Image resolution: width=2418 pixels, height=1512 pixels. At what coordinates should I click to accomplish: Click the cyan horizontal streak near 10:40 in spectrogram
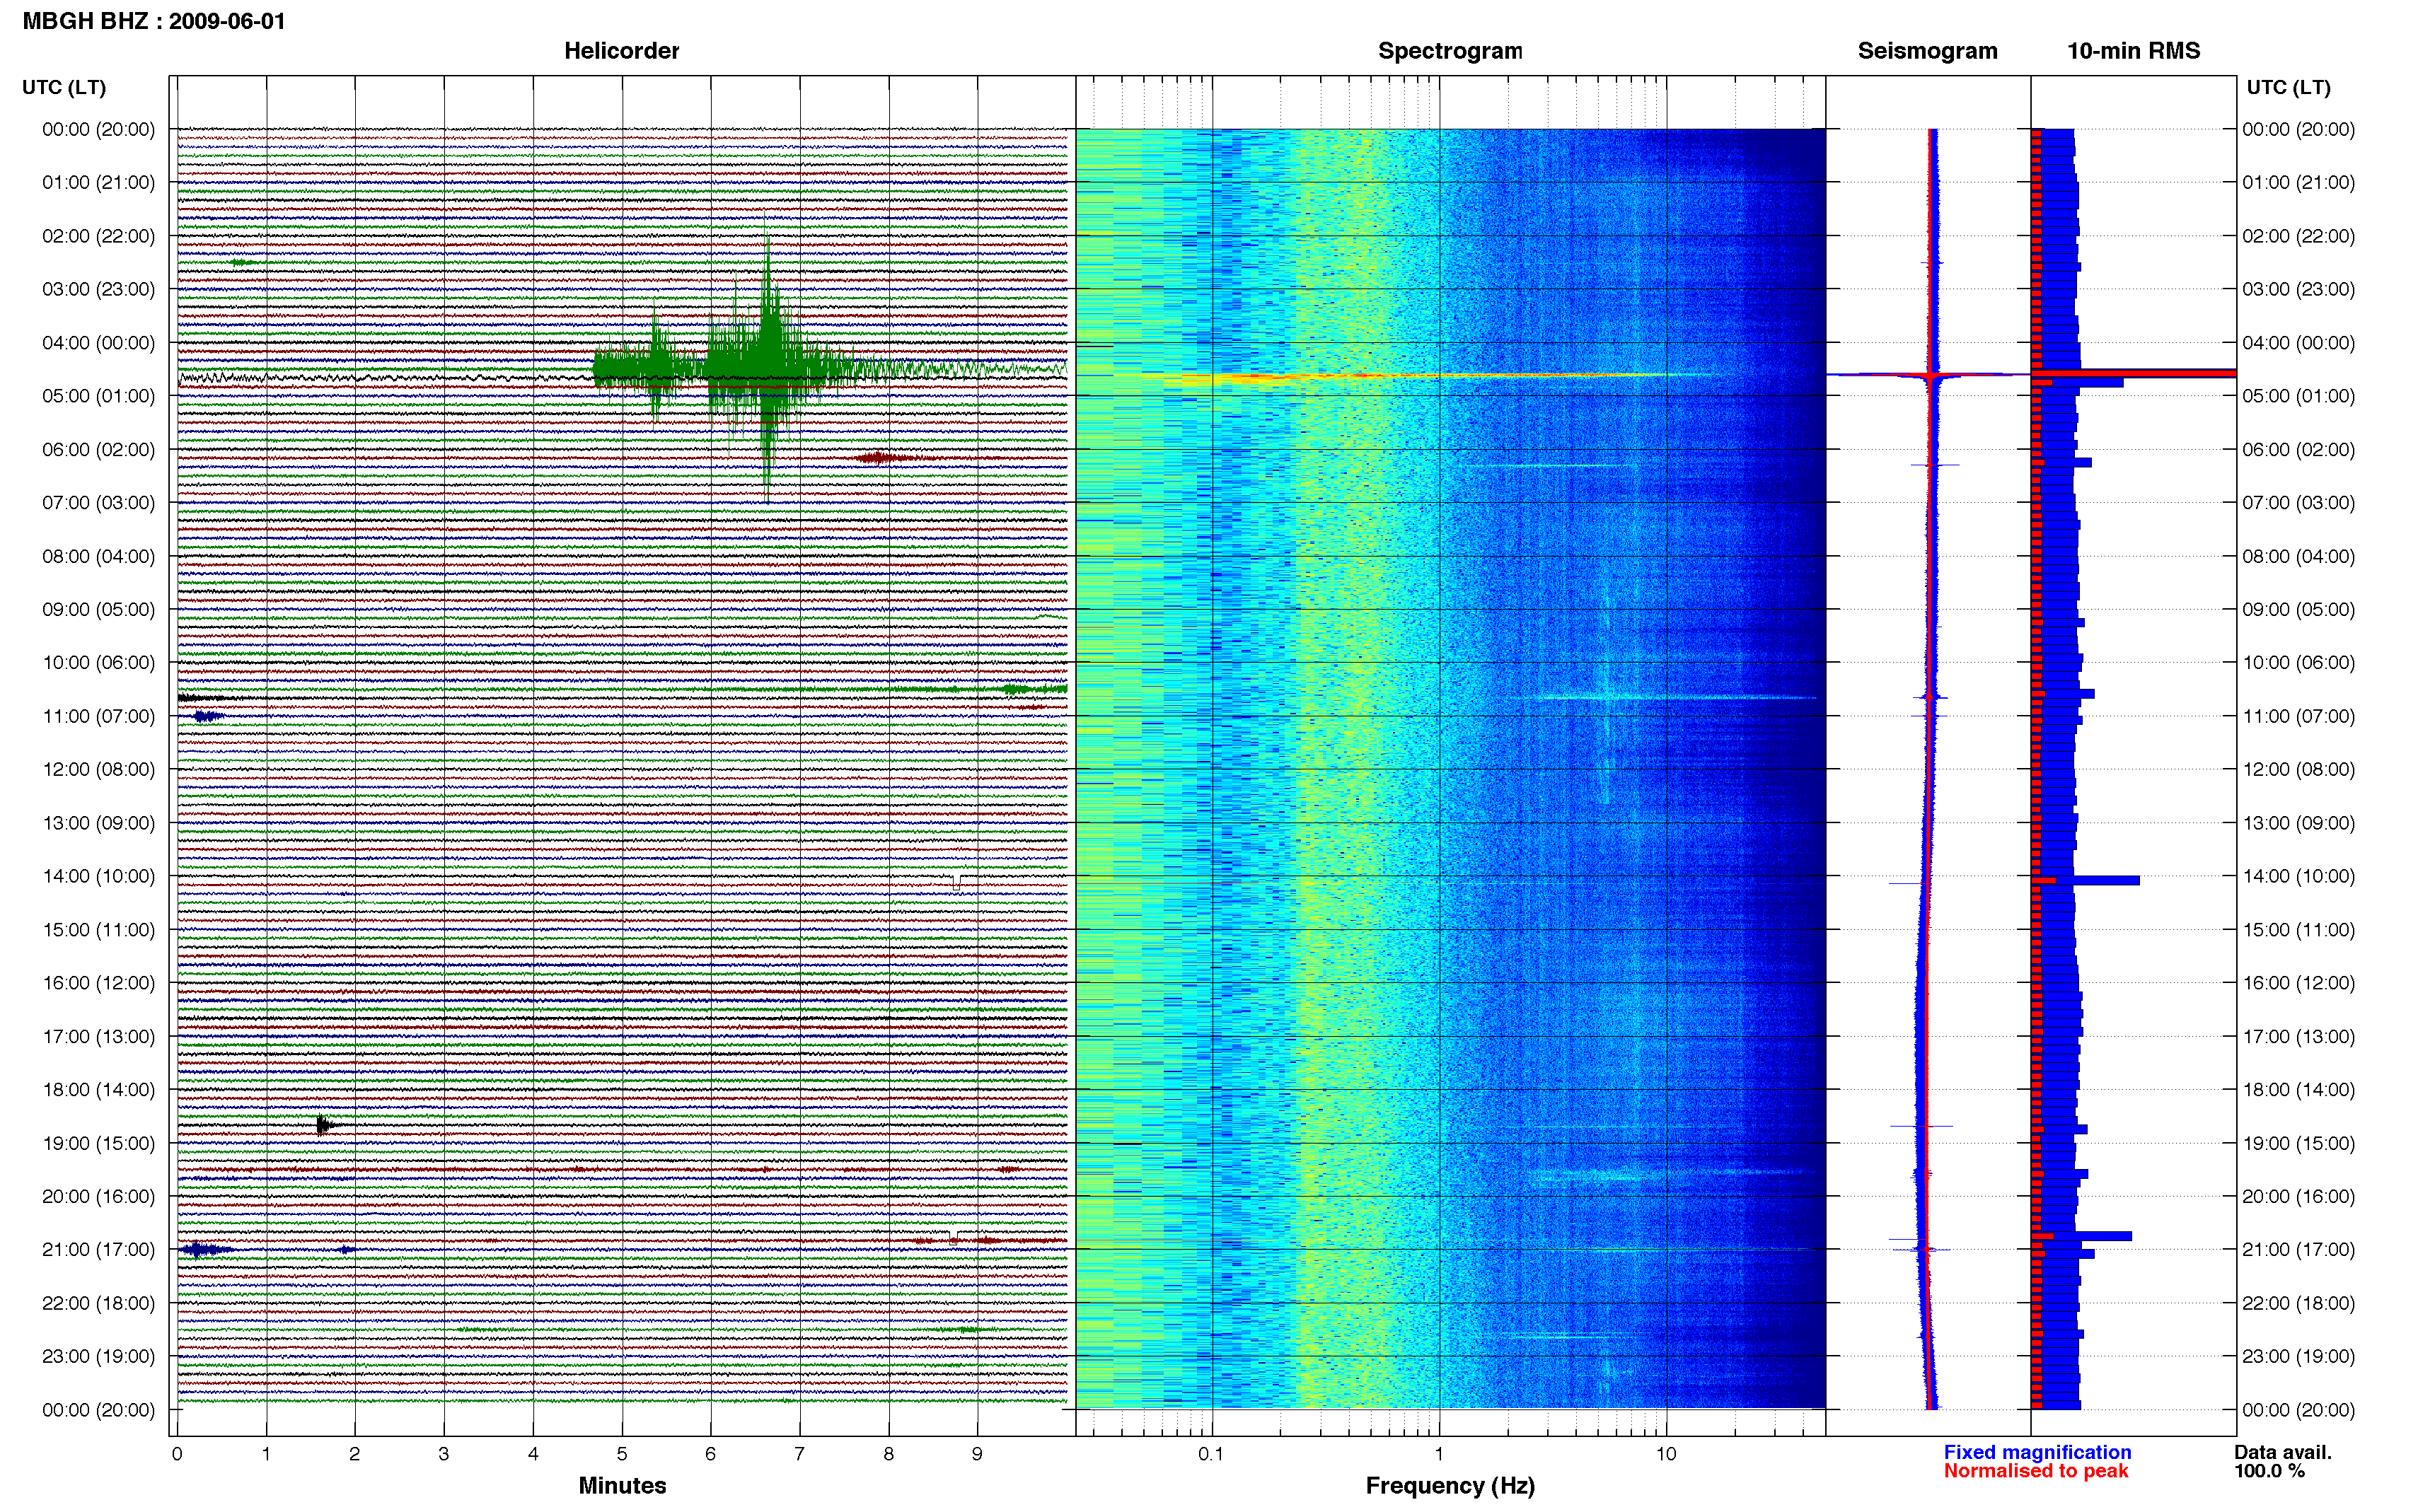[1675, 697]
